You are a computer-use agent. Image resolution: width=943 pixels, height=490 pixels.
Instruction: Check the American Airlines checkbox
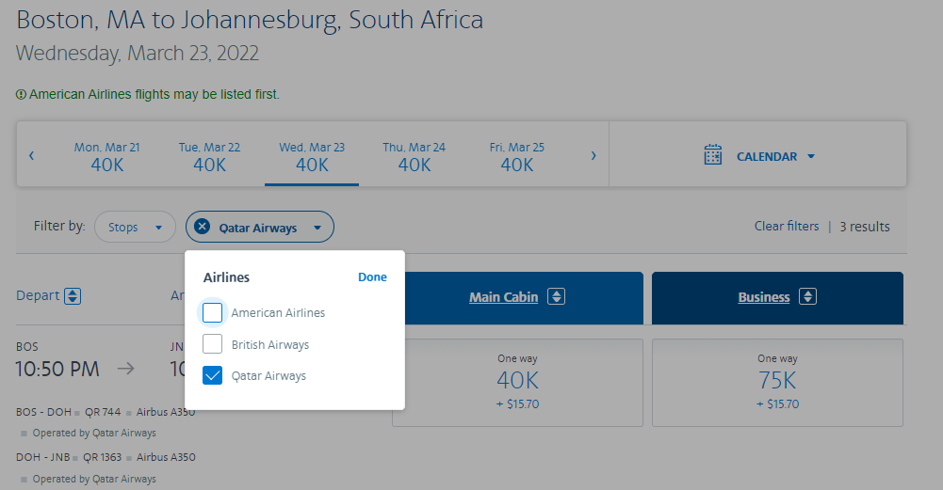[212, 312]
